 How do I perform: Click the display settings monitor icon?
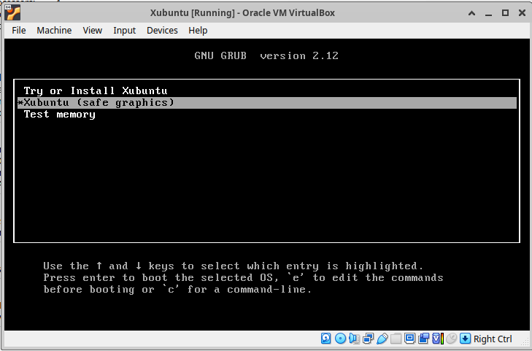[x=409, y=339]
